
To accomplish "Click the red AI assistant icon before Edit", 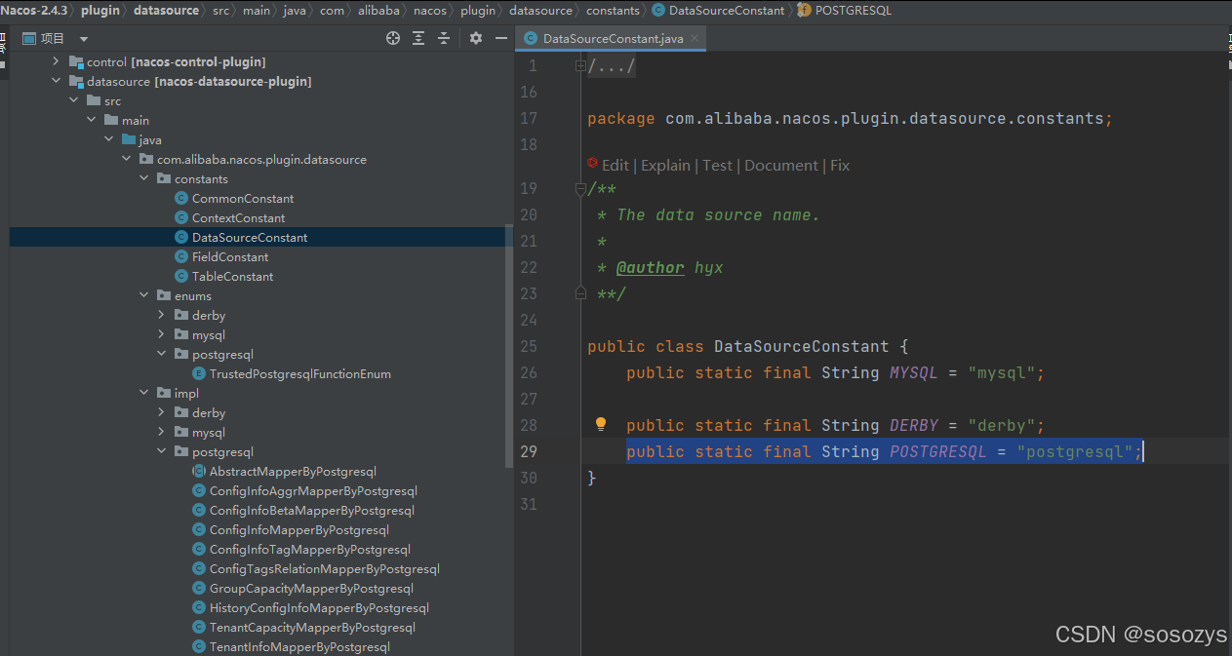I will pos(592,164).
